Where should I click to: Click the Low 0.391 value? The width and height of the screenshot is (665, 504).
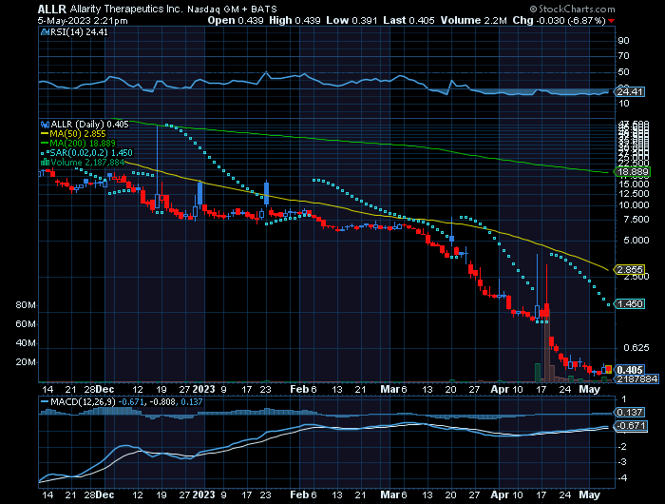pyautogui.click(x=351, y=20)
